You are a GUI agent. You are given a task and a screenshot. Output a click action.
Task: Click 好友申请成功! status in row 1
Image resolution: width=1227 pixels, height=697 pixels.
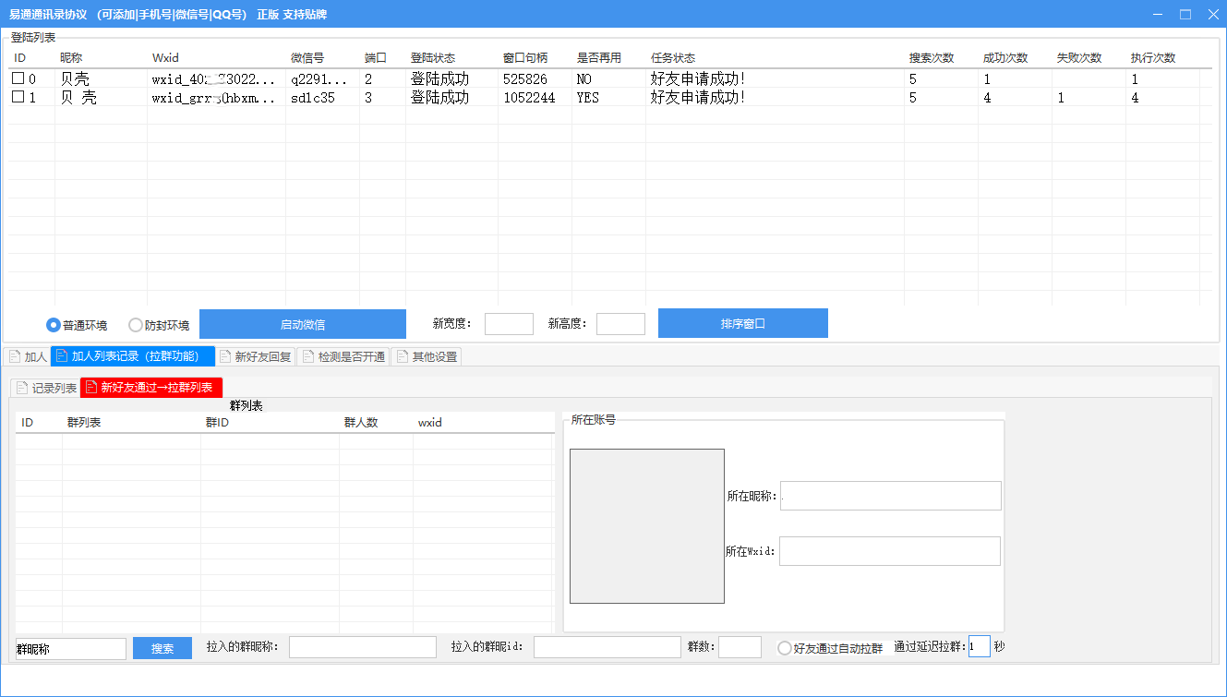point(698,97)
